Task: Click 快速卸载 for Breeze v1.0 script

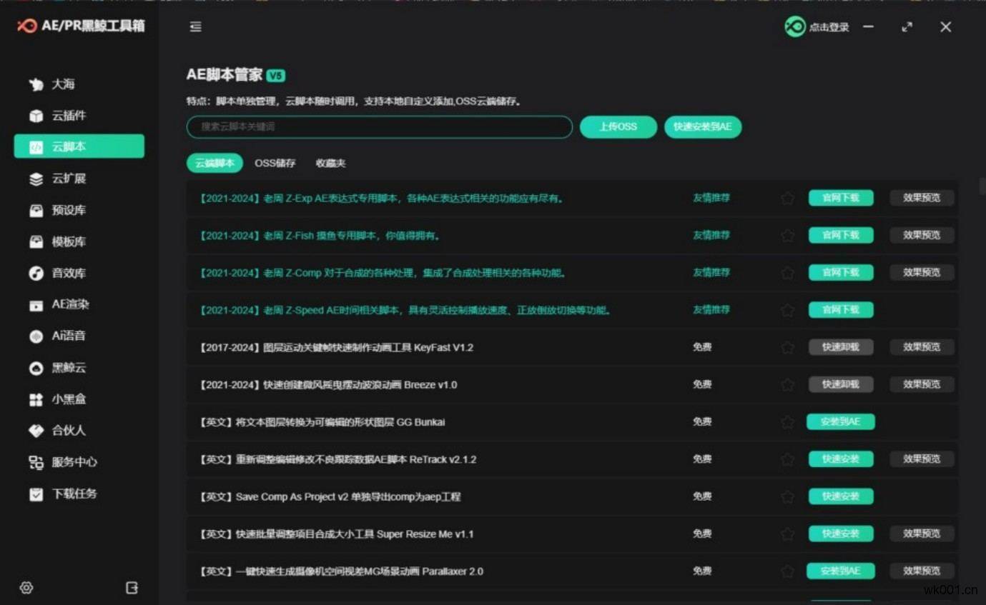Action: (841, 384)
